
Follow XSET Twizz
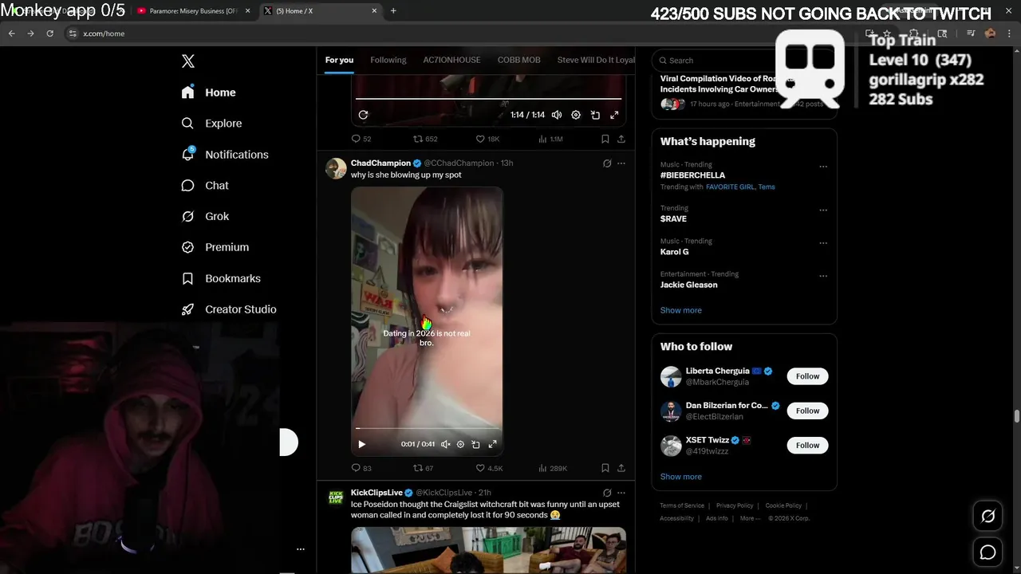point(807,445)
